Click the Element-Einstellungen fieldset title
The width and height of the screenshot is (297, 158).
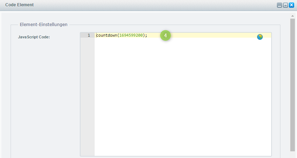click(x=43, y=25)
